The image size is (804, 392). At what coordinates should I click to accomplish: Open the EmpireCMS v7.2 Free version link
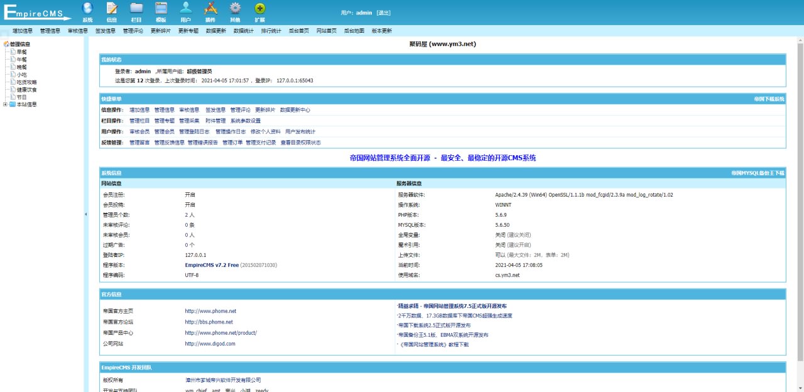click(212, 265)
